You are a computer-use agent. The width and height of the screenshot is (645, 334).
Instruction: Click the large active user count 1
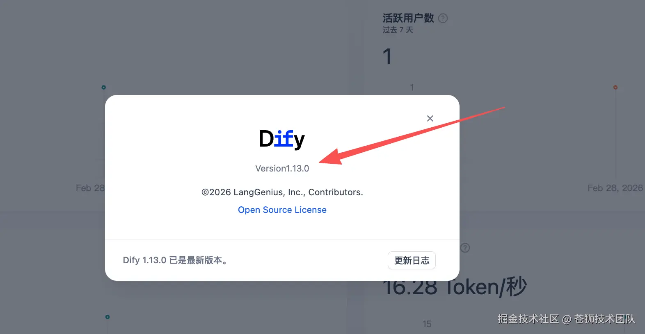pyautogui.click(x=387, y=56)
